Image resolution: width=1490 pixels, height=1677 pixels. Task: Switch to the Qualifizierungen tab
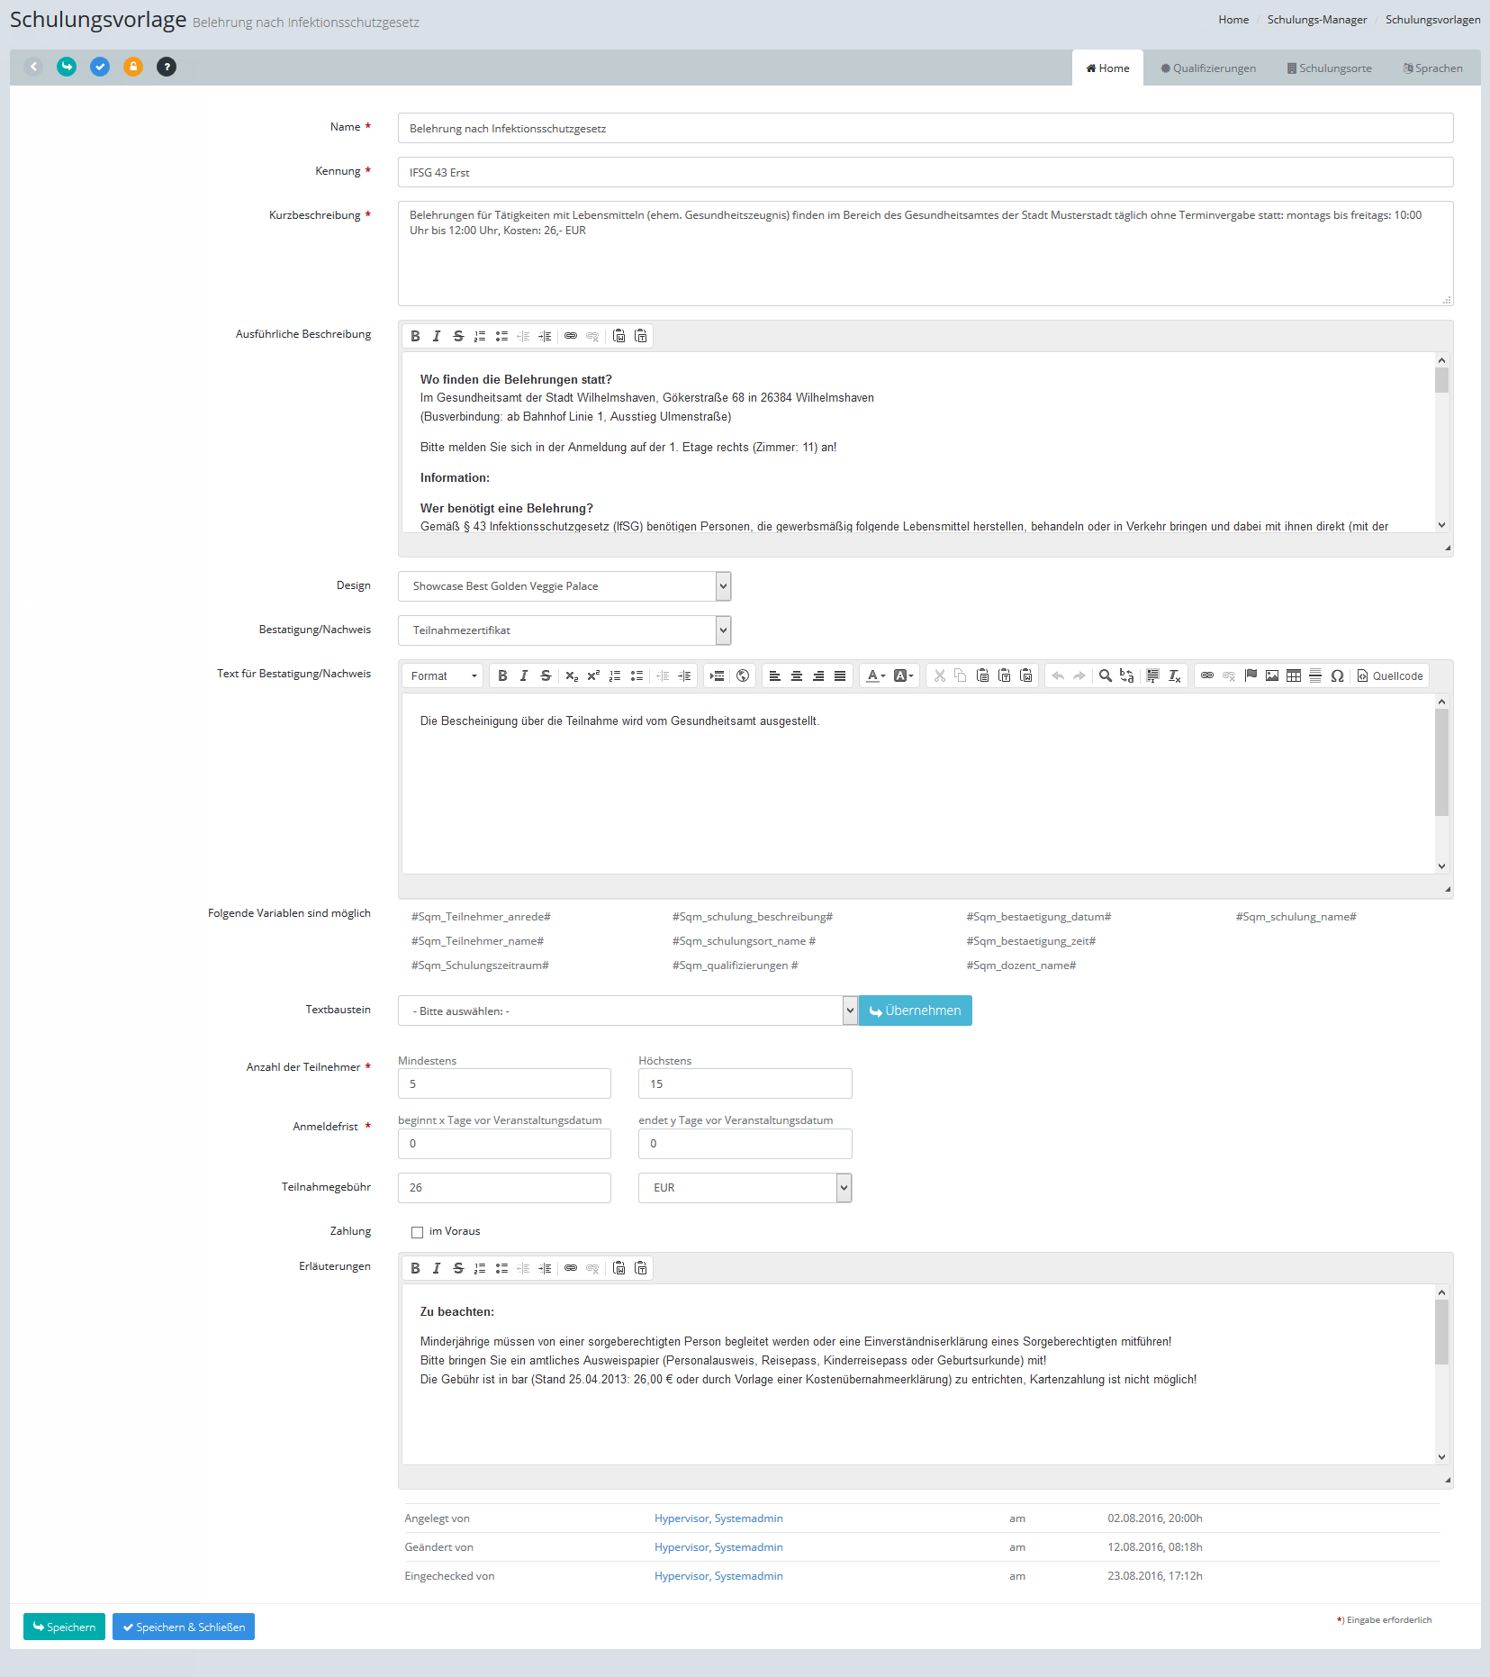tap(1207, 68)
